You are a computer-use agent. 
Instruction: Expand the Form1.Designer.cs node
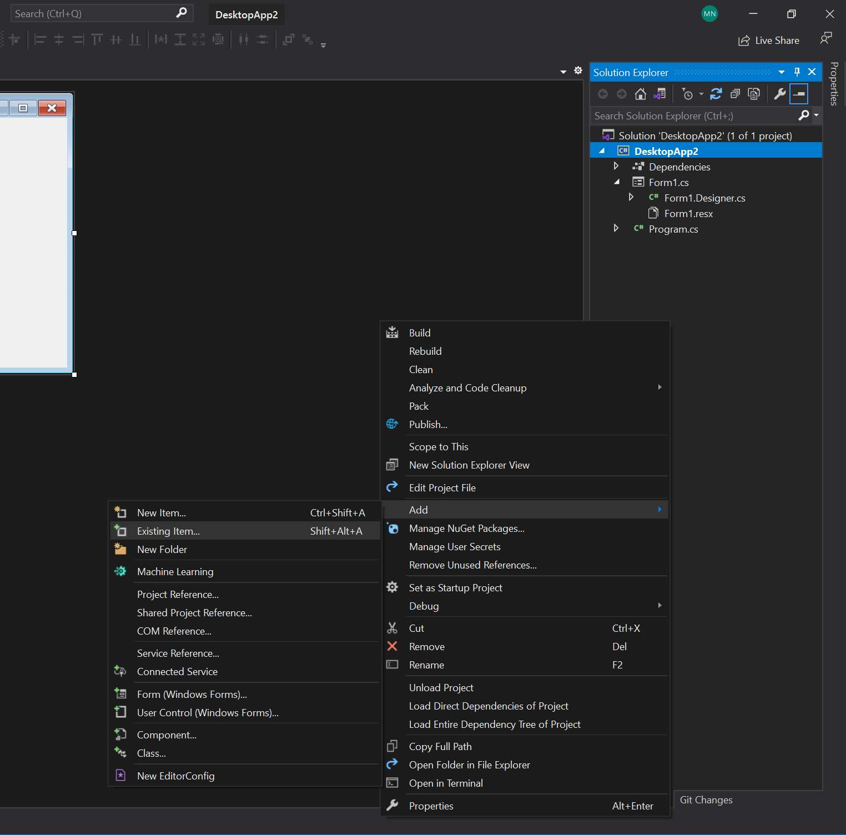click(631, 197)
